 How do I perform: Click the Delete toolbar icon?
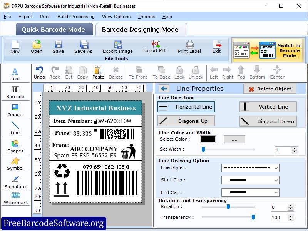click(x=116, y=73)
